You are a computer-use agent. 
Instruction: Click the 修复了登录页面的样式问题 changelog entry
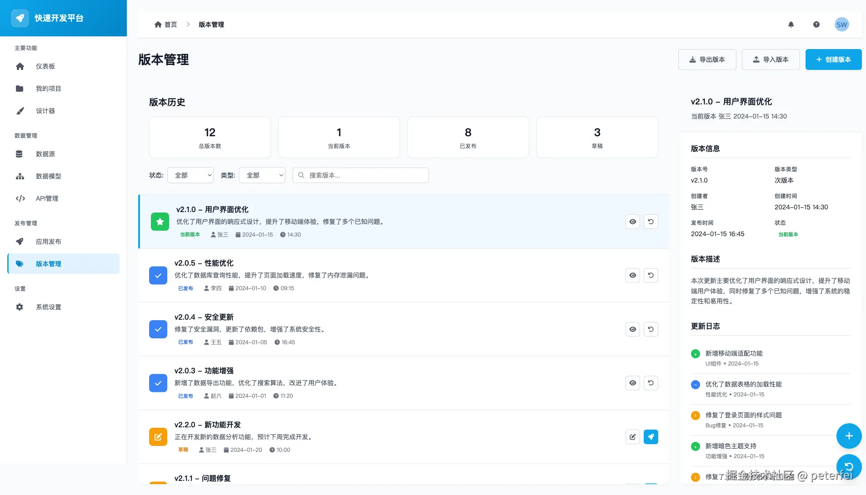pyautogui.click(x=771, y=420)
